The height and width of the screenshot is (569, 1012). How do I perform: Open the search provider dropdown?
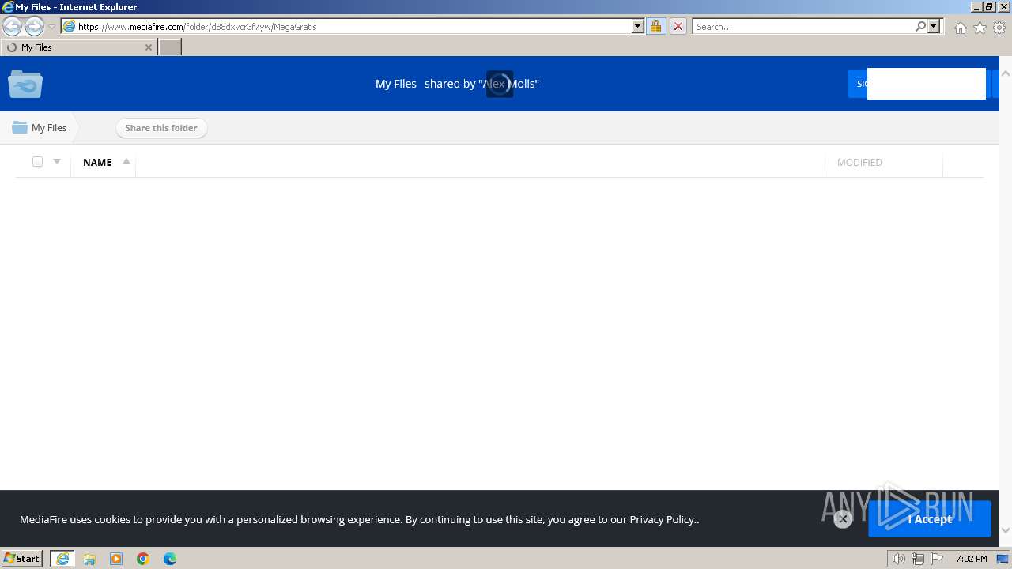pyautogui.click(x=934, y=27)
